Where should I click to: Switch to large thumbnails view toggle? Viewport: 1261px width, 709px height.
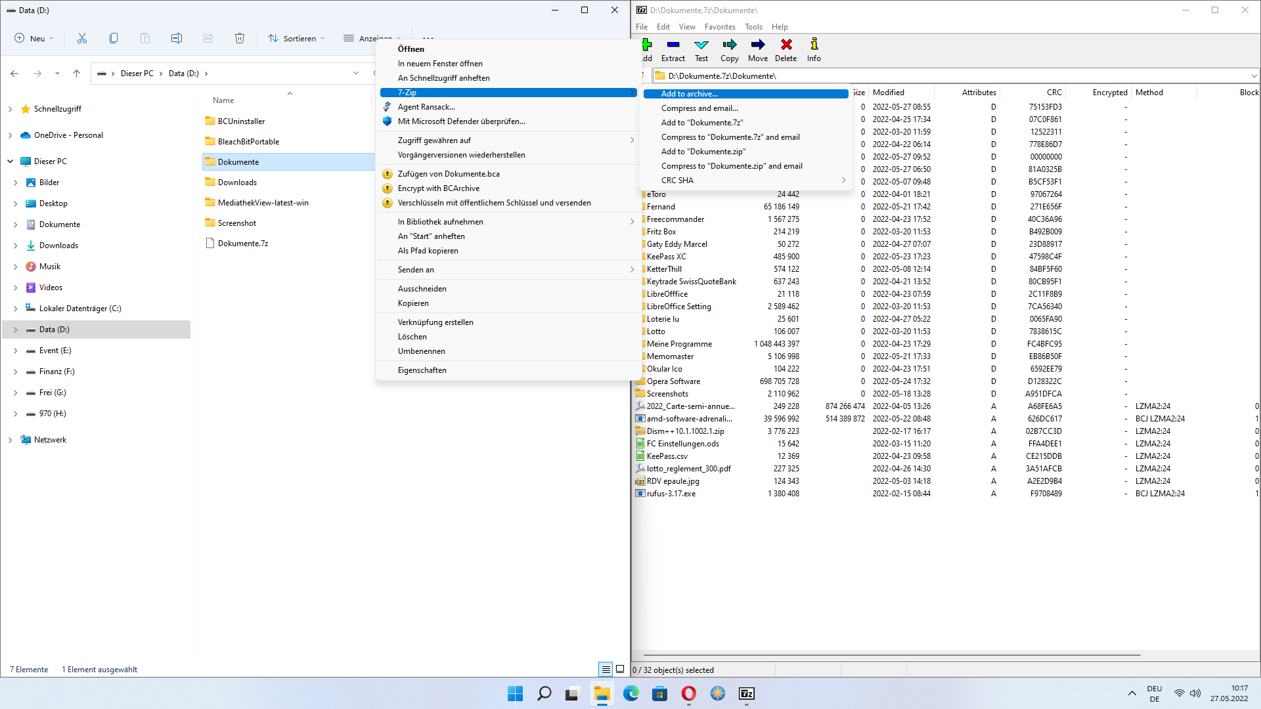point(620,669)
